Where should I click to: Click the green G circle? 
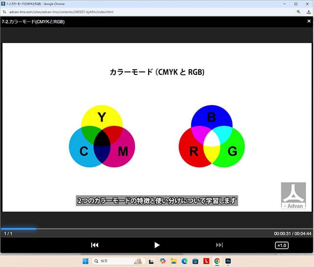click(232, 152)
